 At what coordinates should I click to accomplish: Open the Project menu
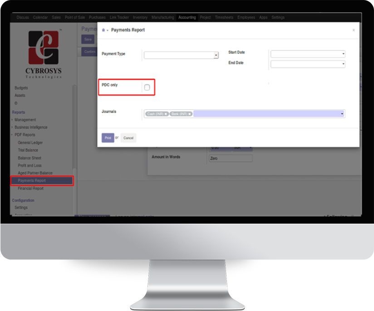click(205, 17)
